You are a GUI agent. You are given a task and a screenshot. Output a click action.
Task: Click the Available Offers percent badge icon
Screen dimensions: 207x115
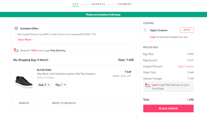[x=16, y=28]
